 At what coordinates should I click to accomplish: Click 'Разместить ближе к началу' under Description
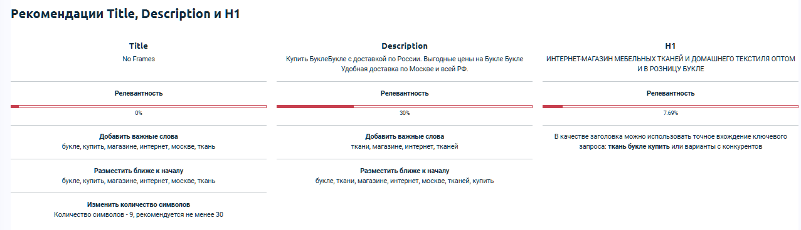[x=405, y=171]
